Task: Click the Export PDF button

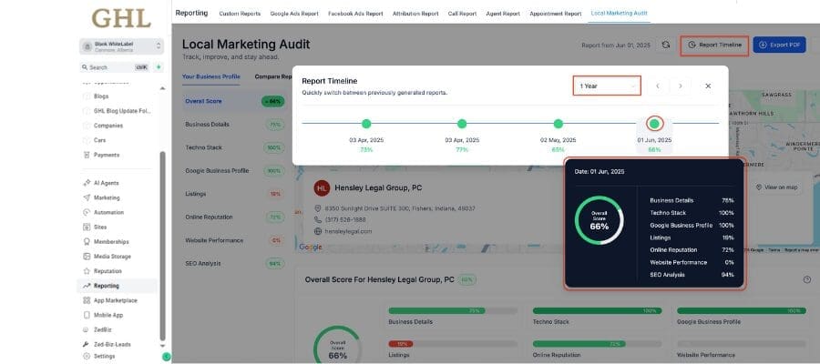Action: click(x=780, y=45)
